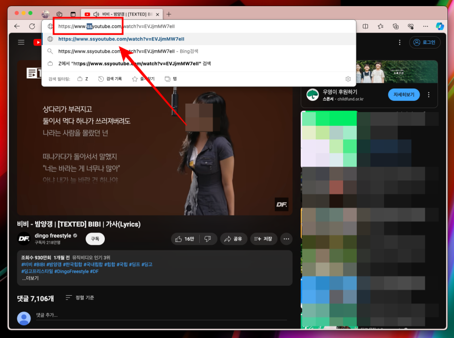Open the browser settings and more menu

point(425,26)
